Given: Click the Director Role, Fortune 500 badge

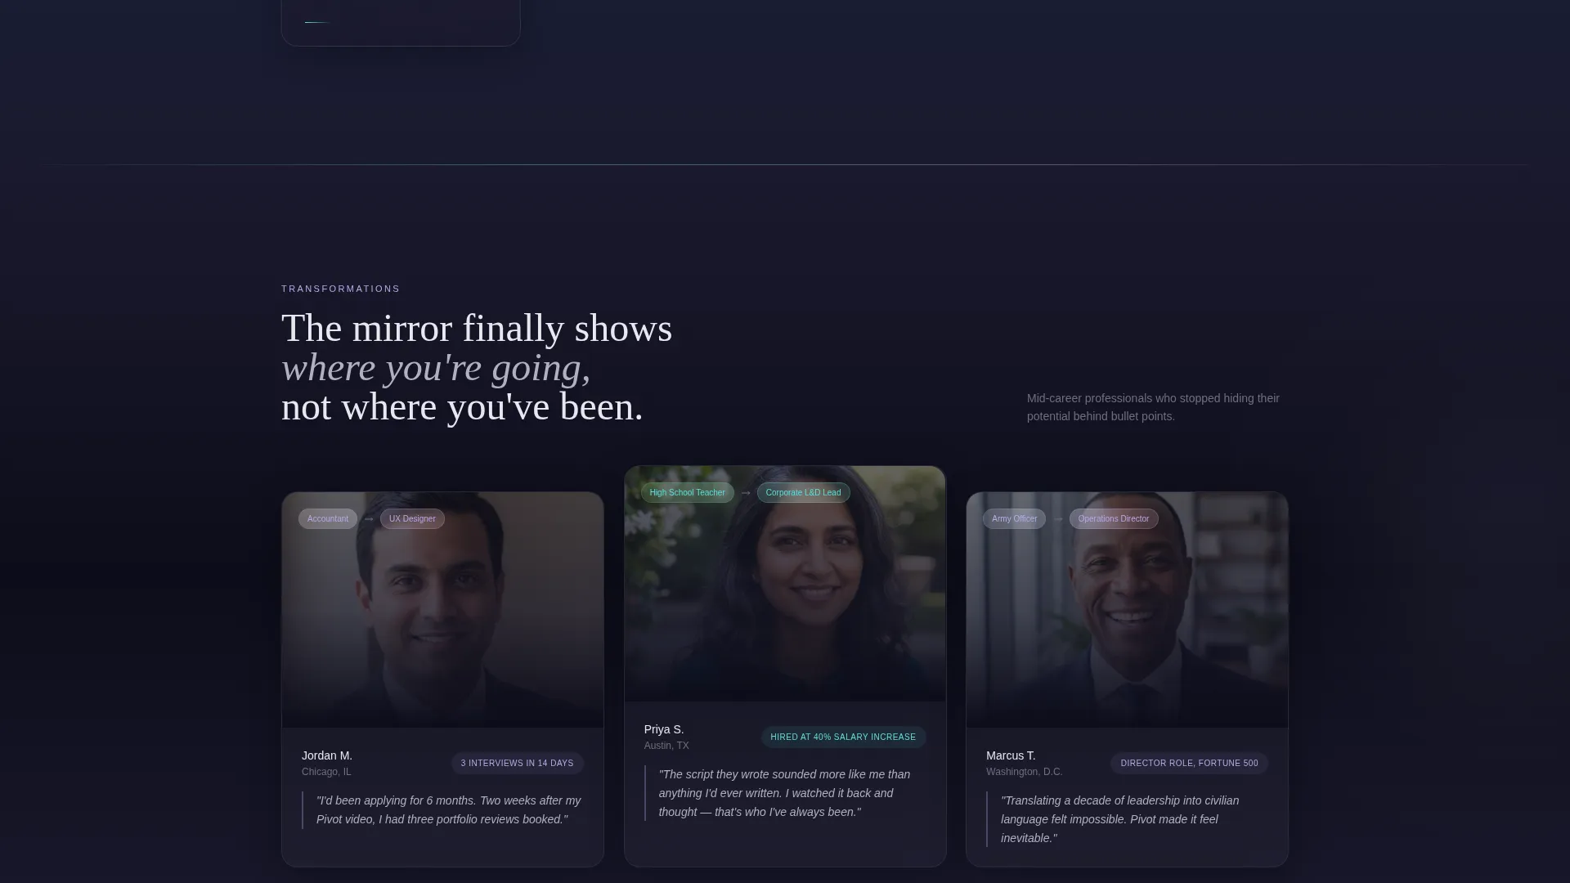Looking at the screenshot, I should pos(1189,764).
